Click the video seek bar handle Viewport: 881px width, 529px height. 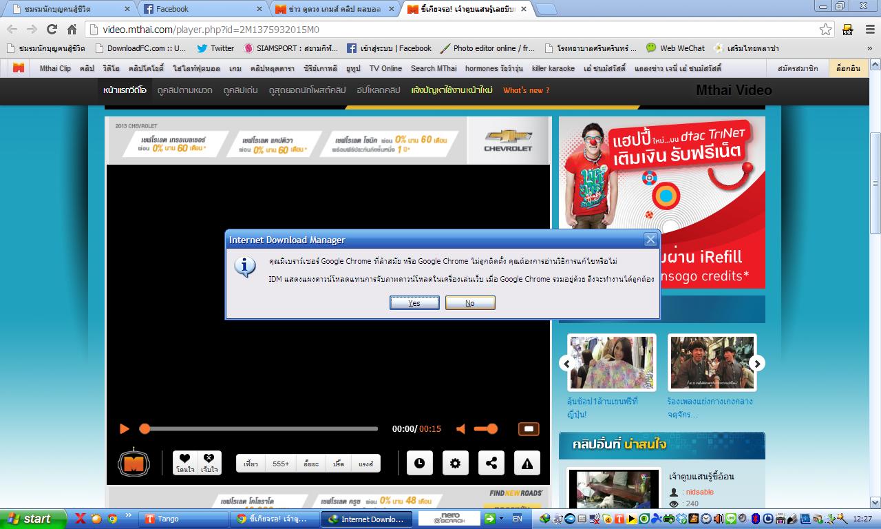(145, 428)
